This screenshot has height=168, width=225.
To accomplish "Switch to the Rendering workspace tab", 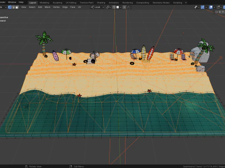I will point(127,3).
